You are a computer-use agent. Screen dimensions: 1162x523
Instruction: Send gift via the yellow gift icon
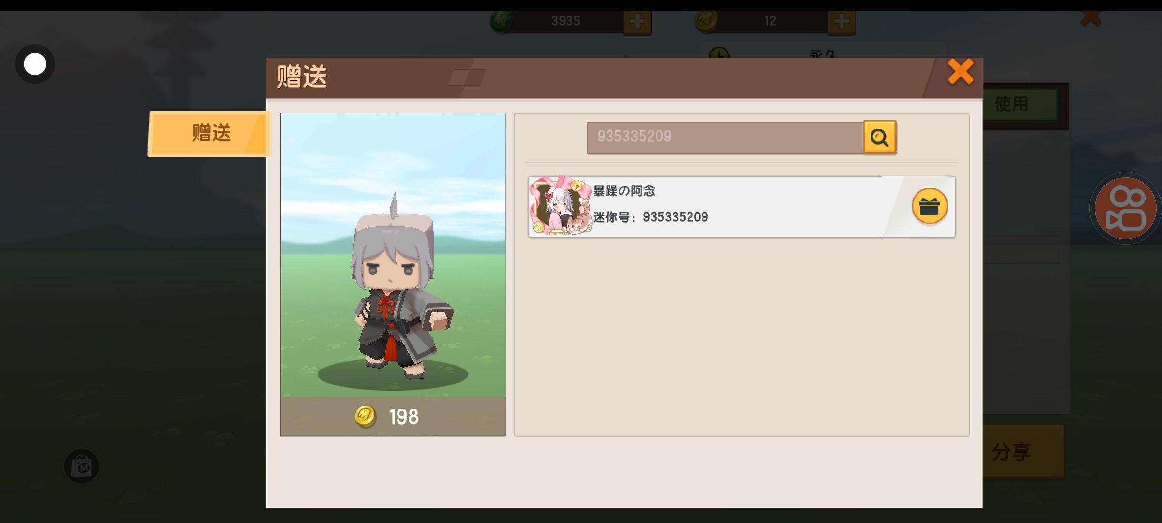[930, 206]
